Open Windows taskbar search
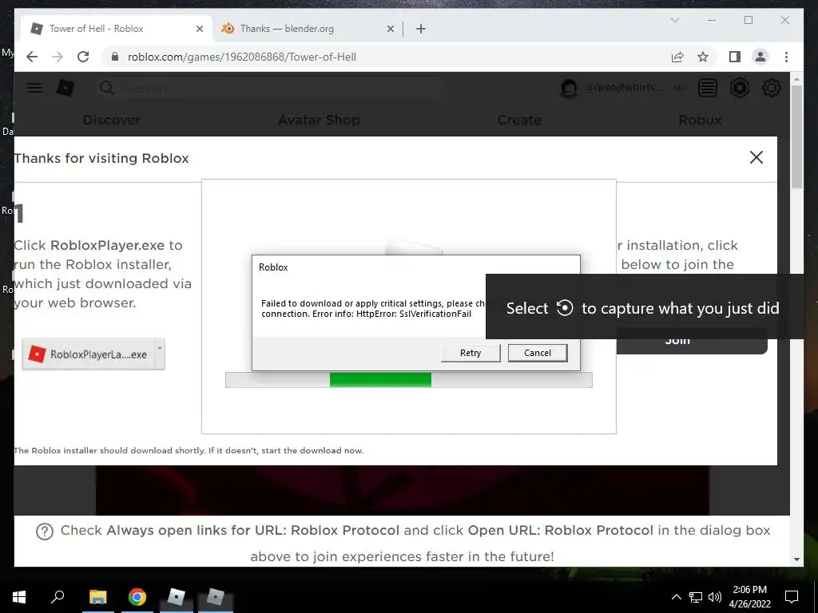Image resolution: width=818 pixels, height=613 pixels. pyautogui.click(x=58, y=597)
